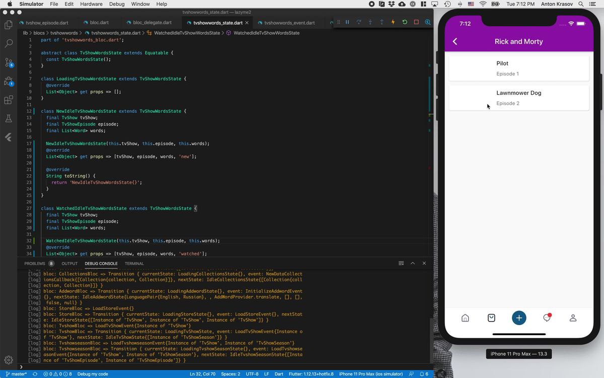Change indentation via 'Spaces: 2'
604x378 pixels.
[231, 374]
